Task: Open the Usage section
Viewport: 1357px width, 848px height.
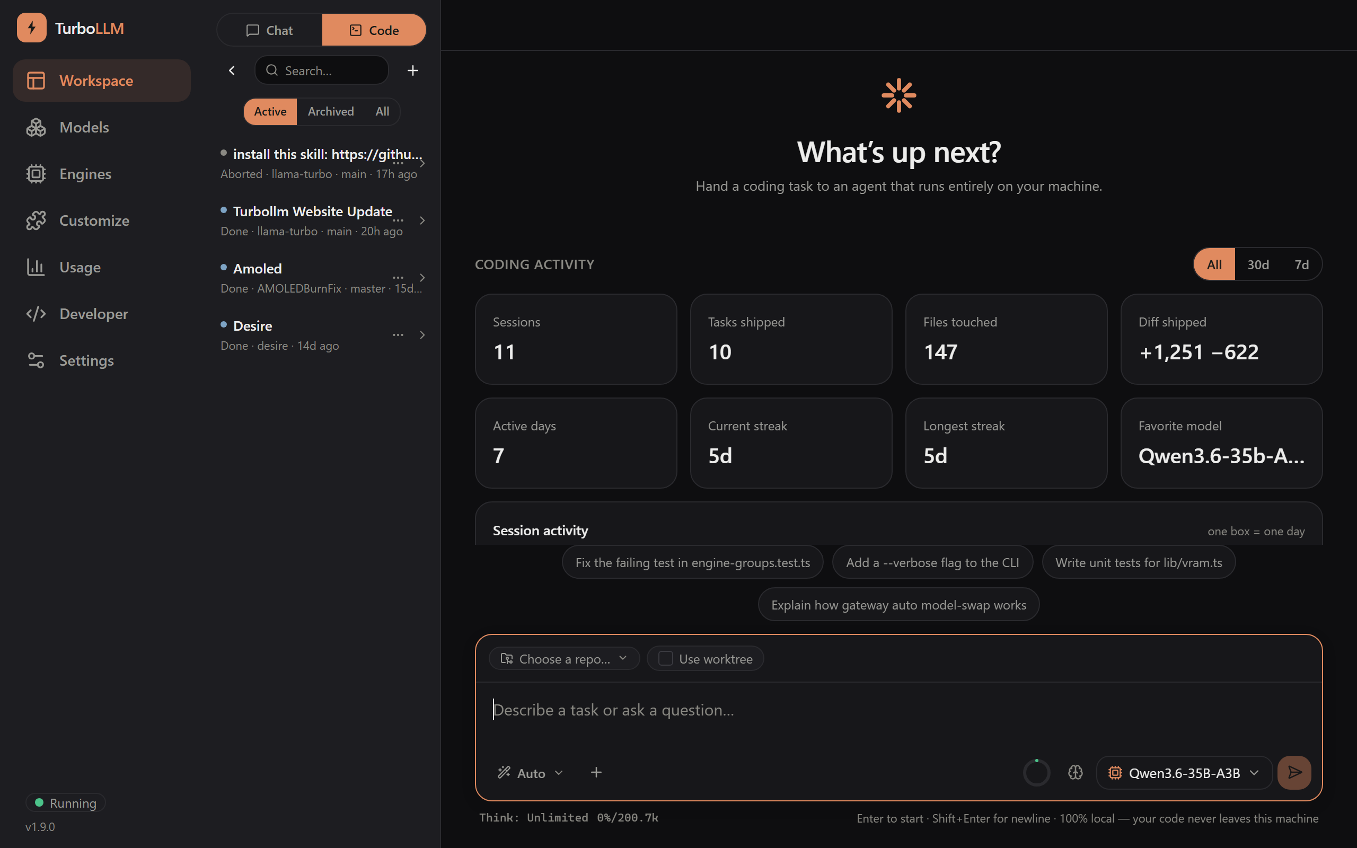Action: 101,267
